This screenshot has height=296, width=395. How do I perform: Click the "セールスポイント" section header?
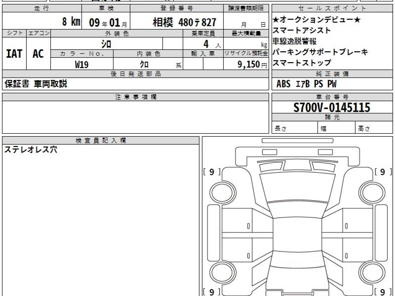click(332, 9)
